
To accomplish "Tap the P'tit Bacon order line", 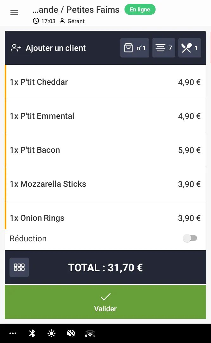I will point(105,150).
